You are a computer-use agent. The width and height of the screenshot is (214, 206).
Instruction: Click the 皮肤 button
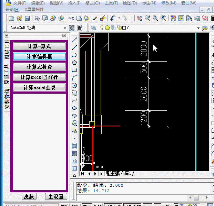29,196
